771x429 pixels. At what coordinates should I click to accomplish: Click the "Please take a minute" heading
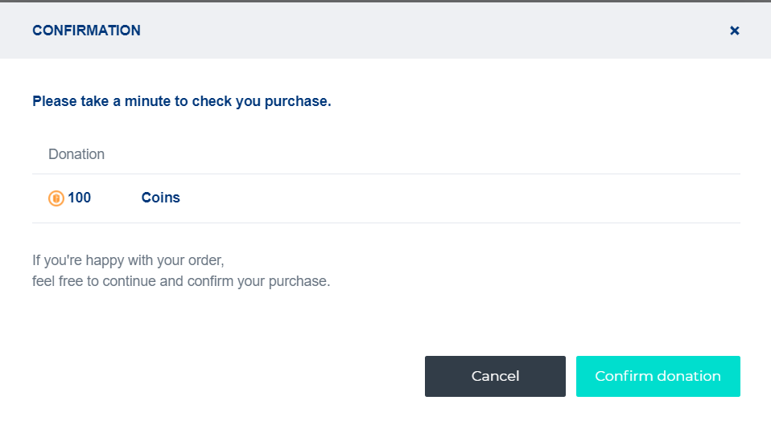(x=181, y=102)
